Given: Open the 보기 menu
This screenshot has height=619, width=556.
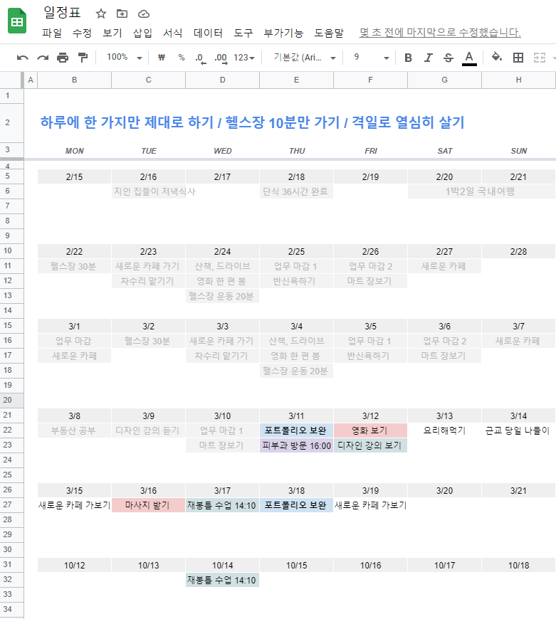Looking at the screenshot, I should click(x=112, y=33).
